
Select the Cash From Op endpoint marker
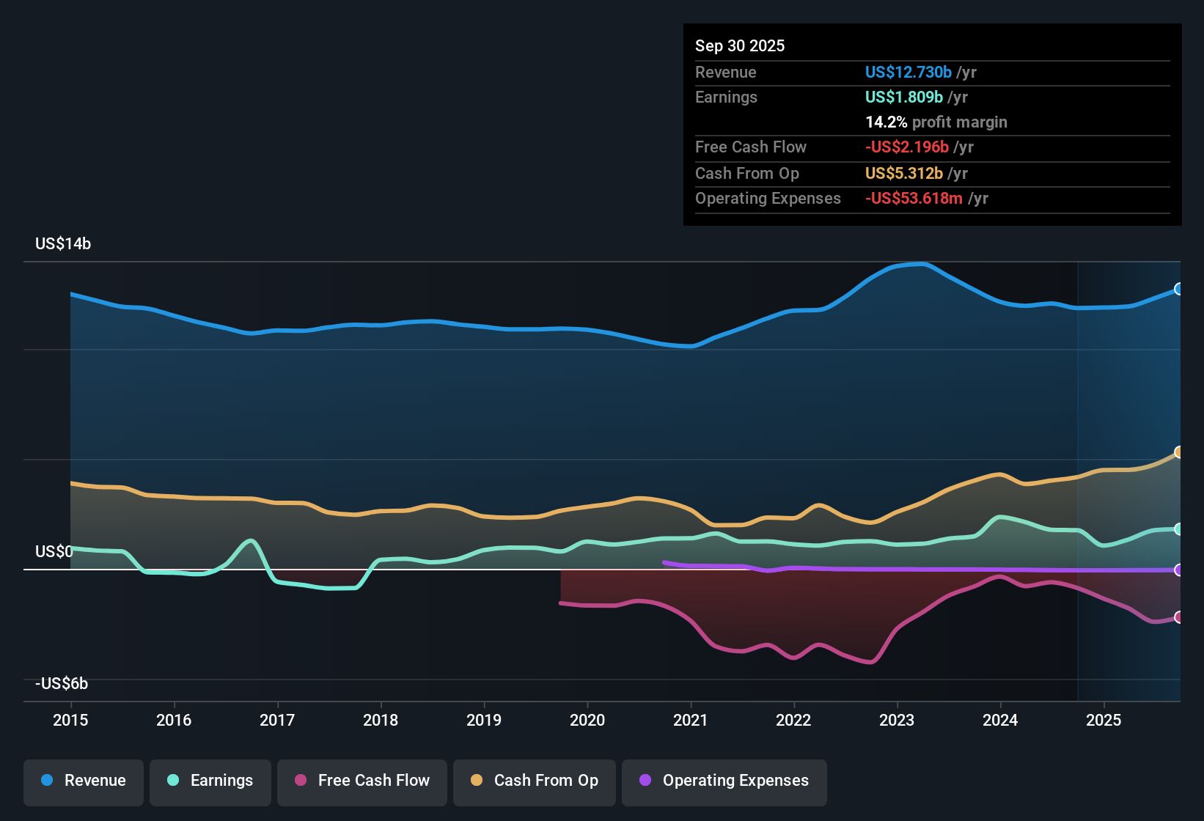pyautogui.click(x=1178, y=451)
